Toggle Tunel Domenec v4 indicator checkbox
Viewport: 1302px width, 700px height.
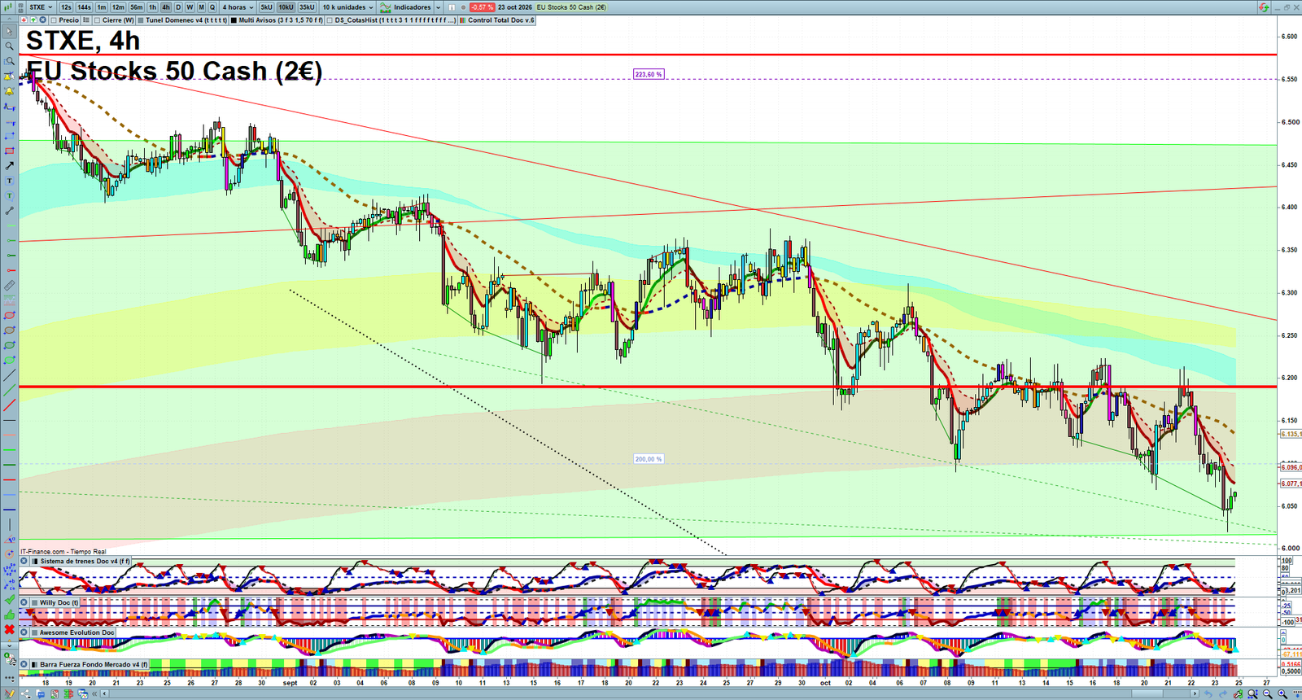pos(141,20)
